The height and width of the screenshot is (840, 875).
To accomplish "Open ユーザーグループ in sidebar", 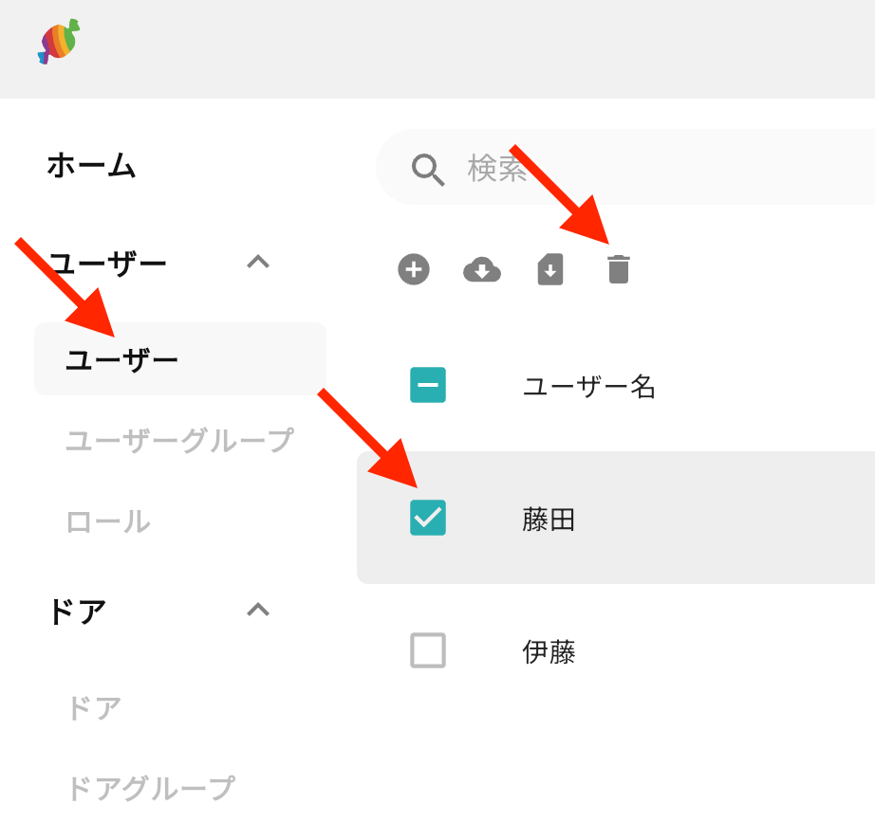I will [x=179, y=440].
